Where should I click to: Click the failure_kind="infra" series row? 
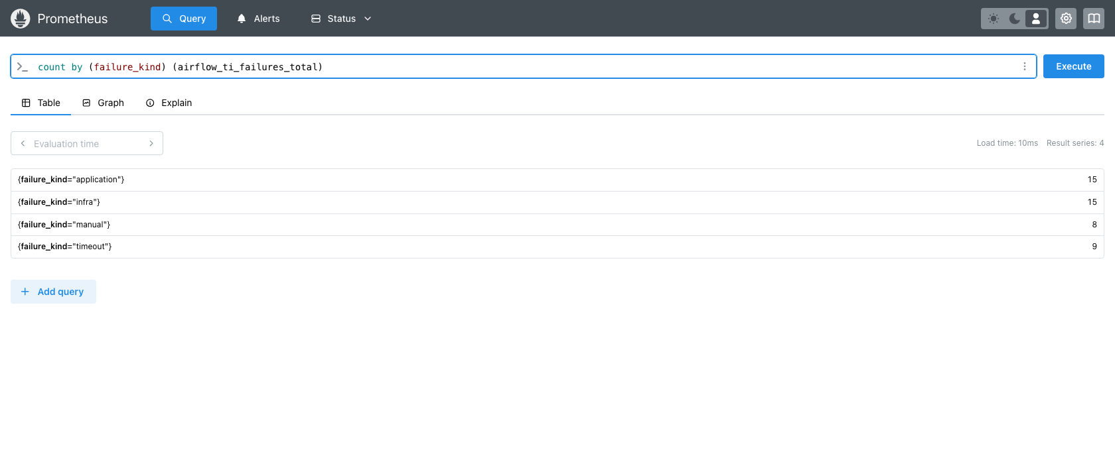[x=557, y=202]
